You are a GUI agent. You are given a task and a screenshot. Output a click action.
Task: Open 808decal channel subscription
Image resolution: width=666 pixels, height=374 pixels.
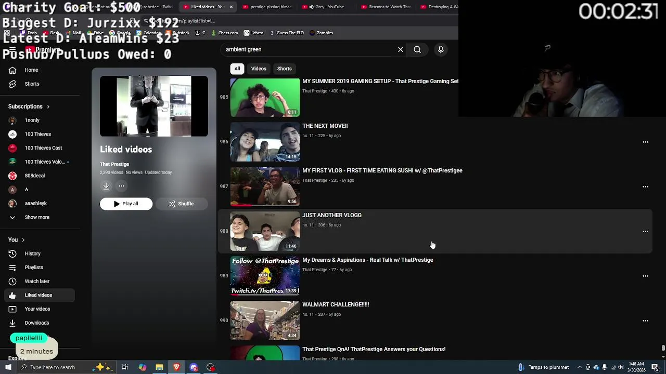tap(40, 176)
